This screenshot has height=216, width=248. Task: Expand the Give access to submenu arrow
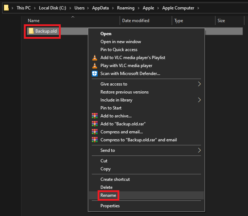[x=199, y=84]
